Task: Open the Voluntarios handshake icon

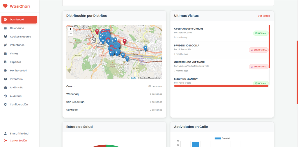Action: (x=5, y=45)
